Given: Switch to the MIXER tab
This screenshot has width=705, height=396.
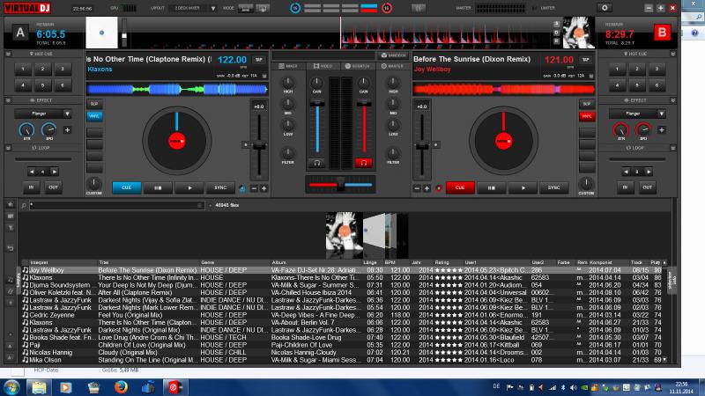Looking at the screenshot, I should click(x=288, y=66).
